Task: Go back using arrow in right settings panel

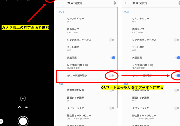Action: (126, 3)
